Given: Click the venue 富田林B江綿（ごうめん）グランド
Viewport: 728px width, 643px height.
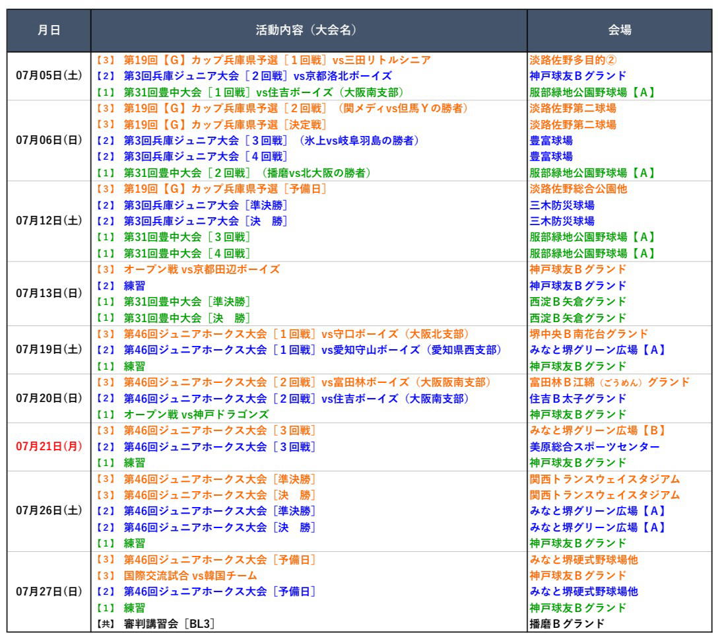Looking at the screenshot, I should pyautogui.click(x=610, y=382).
